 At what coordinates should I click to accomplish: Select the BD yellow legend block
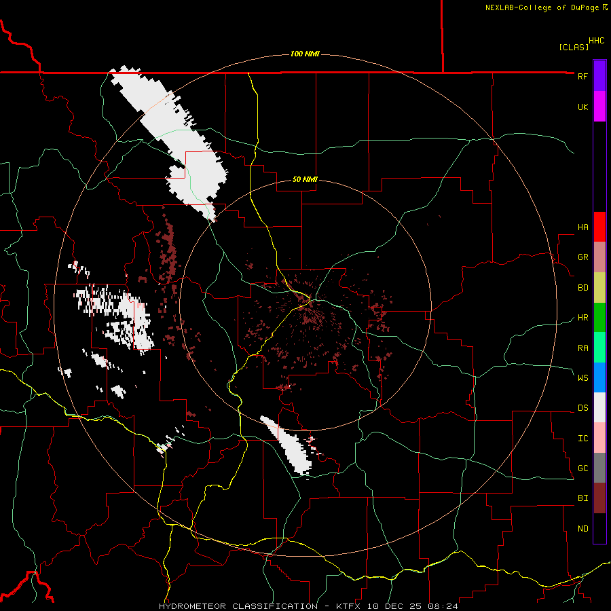pyautogui.click(x=599, y=288)
